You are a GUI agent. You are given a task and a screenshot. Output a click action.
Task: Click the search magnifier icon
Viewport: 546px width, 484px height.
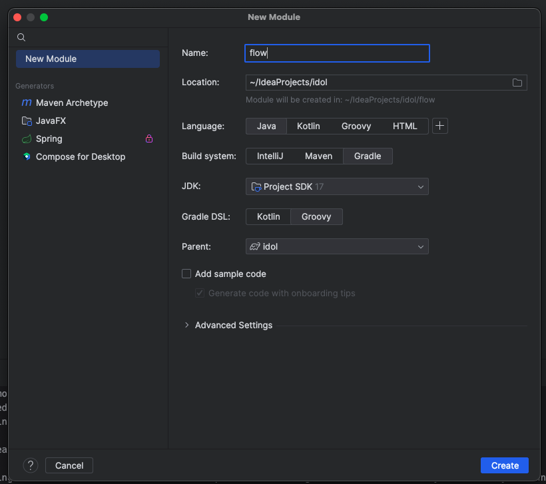point(21,37)
